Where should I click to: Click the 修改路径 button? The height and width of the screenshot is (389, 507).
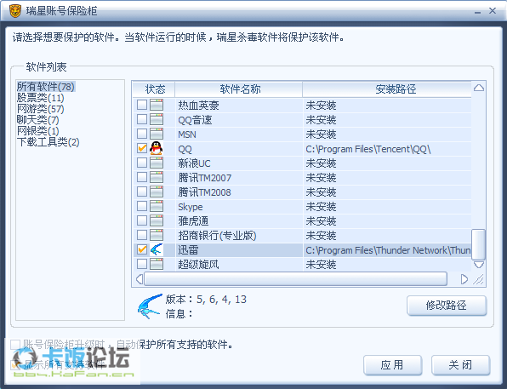[x=447, y=306]
